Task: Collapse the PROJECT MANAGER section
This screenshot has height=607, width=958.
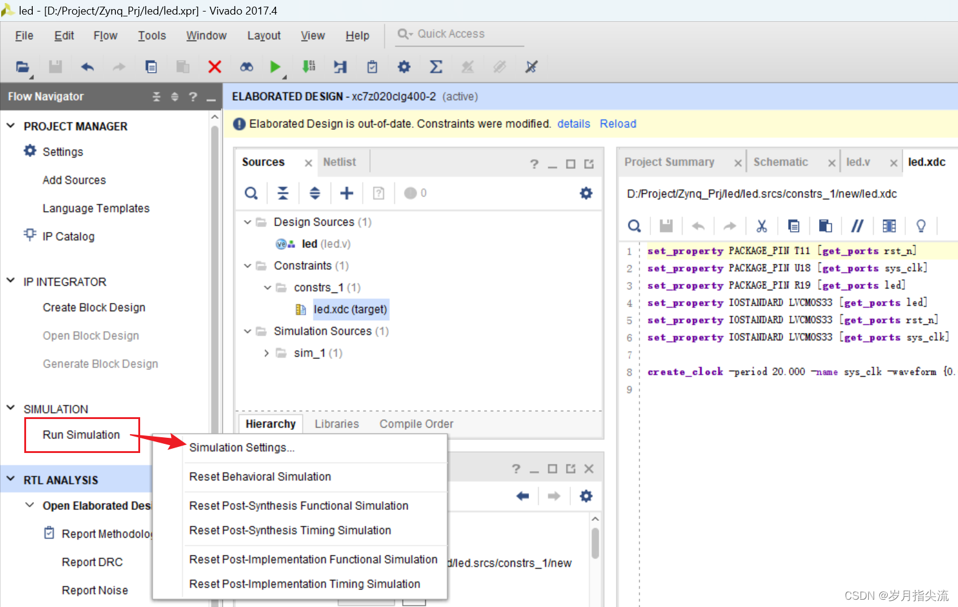Action: click(11, 126)
